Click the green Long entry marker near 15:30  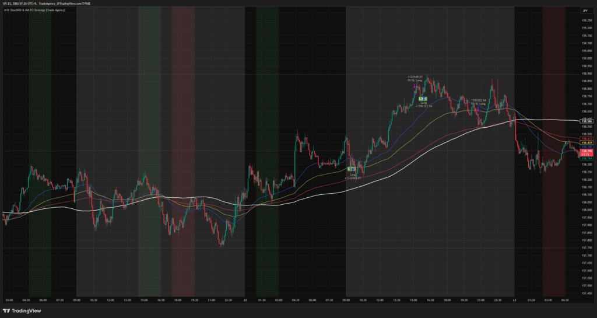pyautogui.click(x=422, y=99)
